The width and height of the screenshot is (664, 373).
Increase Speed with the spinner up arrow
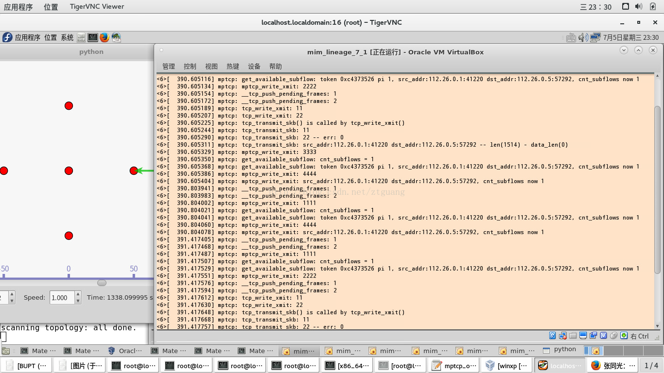click(x=78, y=295)
